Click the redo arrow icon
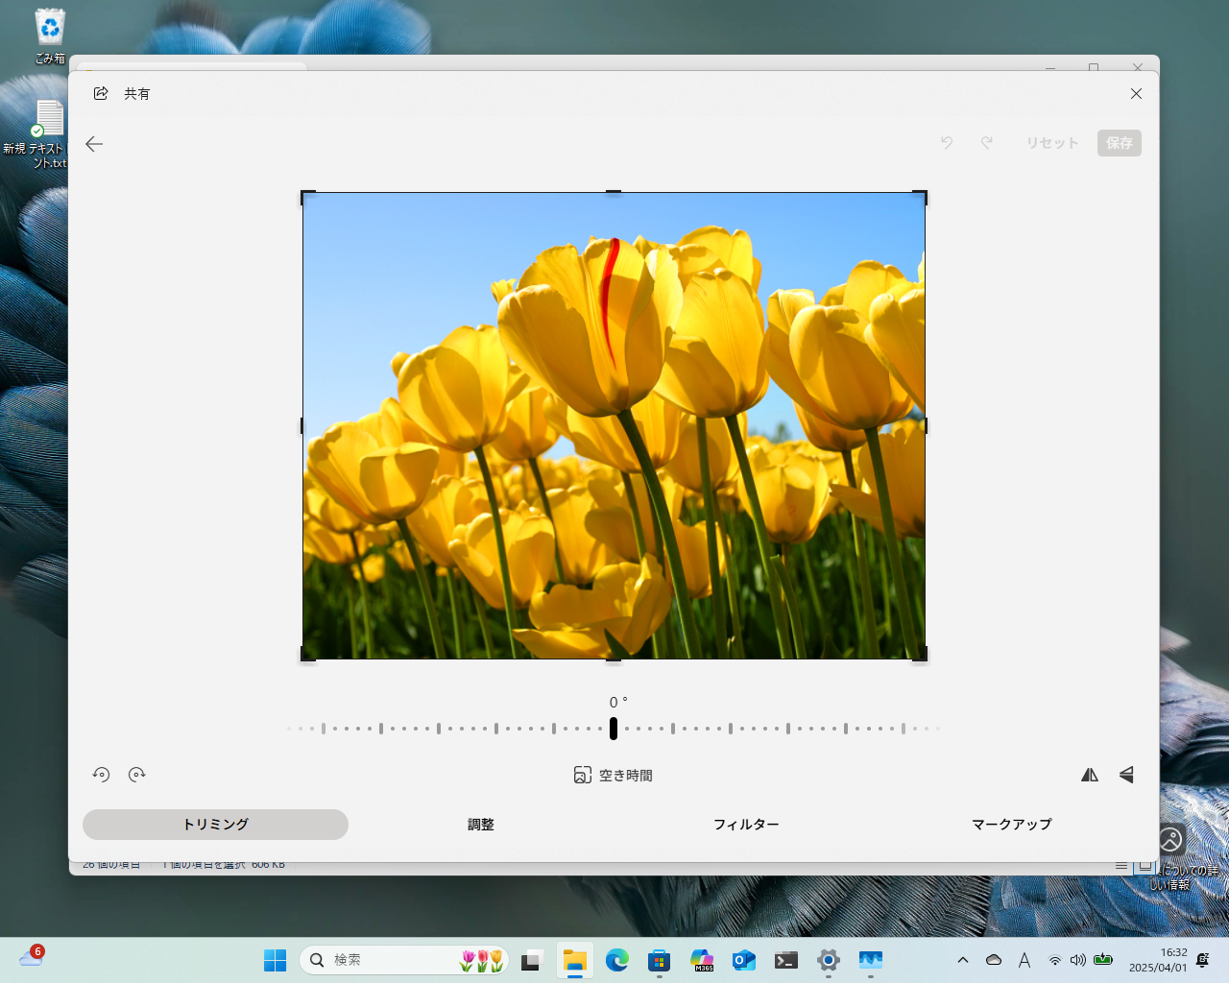The width and height of the screenshot is (1229, 983). point(987,143)
